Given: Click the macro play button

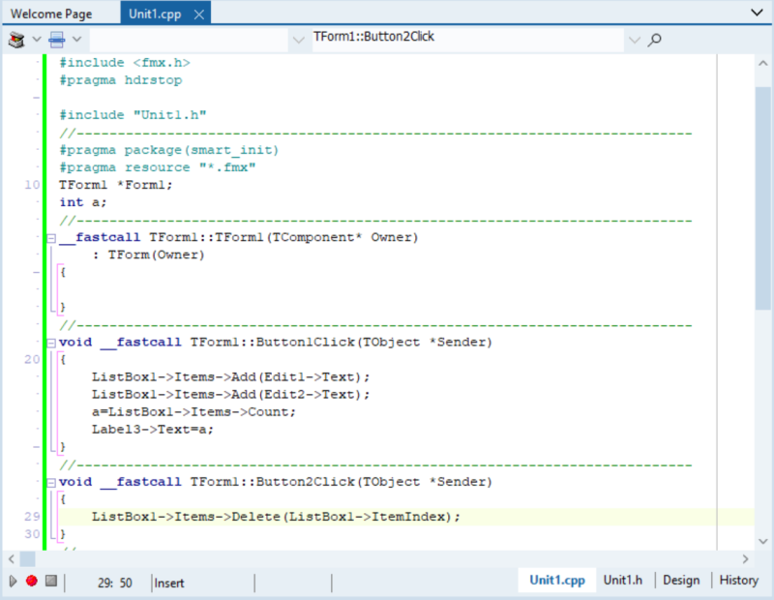Looking at the screenshot, I should coord(13,582).
